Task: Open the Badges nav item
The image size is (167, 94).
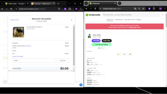Action: pyautogui.click(x=139, y=20)
